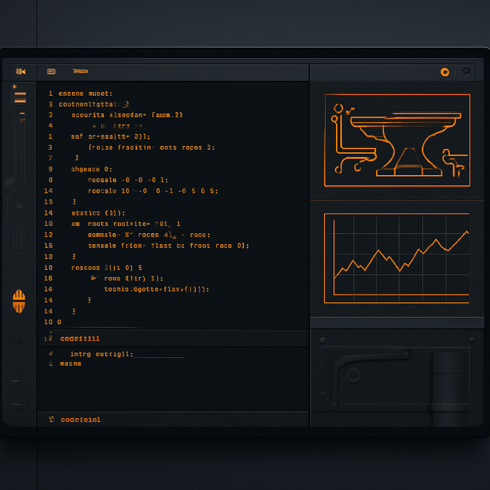Click the masma entry in the console

coord(71,364)
